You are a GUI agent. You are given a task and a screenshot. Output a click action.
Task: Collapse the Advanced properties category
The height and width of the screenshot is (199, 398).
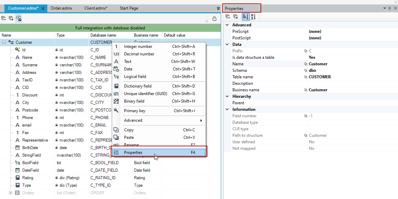point(227,25)
